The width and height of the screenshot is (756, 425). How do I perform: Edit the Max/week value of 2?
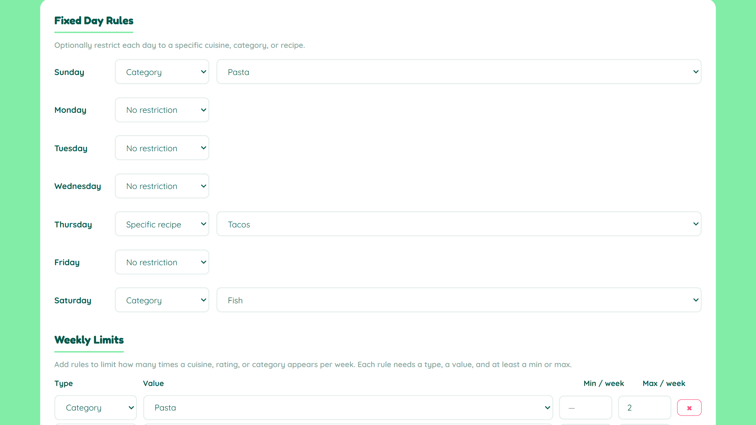tap(644, 407)
